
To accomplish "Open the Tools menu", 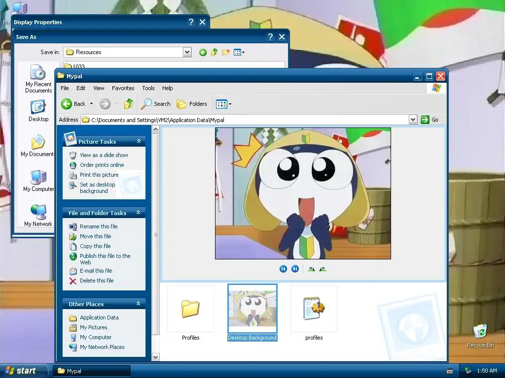I will point(148,88).
